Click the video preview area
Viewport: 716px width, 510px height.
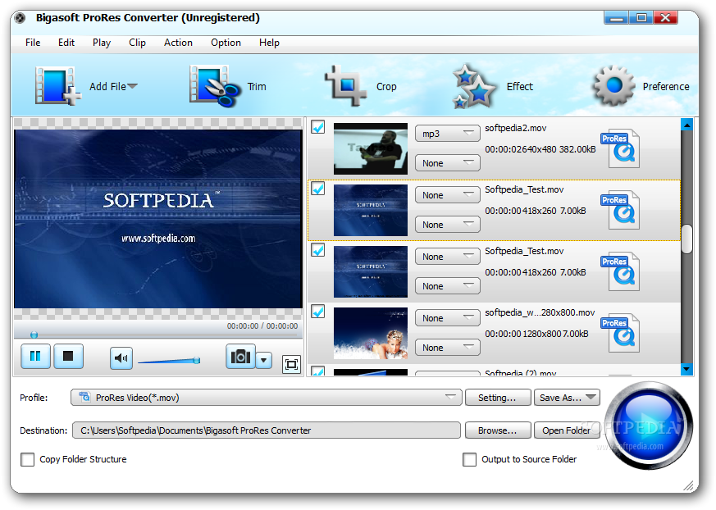[x=158, y=219]
